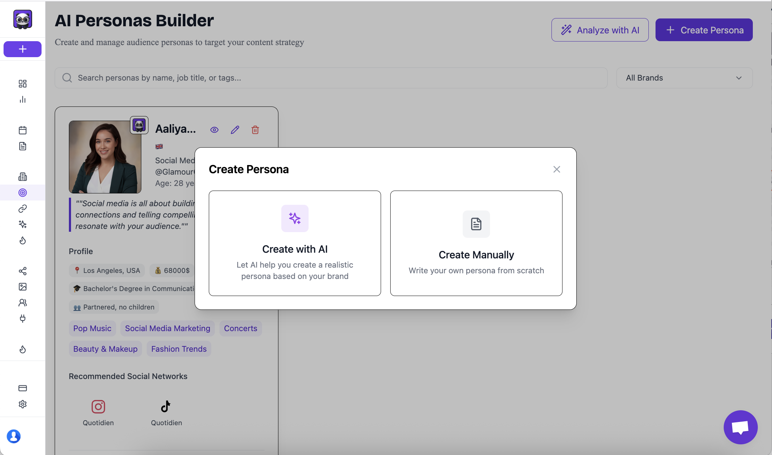Open the user account avatar
Screen dimensions: 772x455
13,436
